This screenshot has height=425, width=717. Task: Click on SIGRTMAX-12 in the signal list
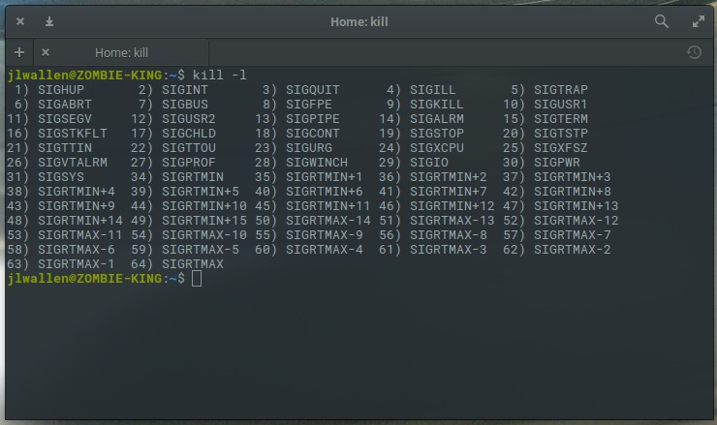(x=576, y=221)
